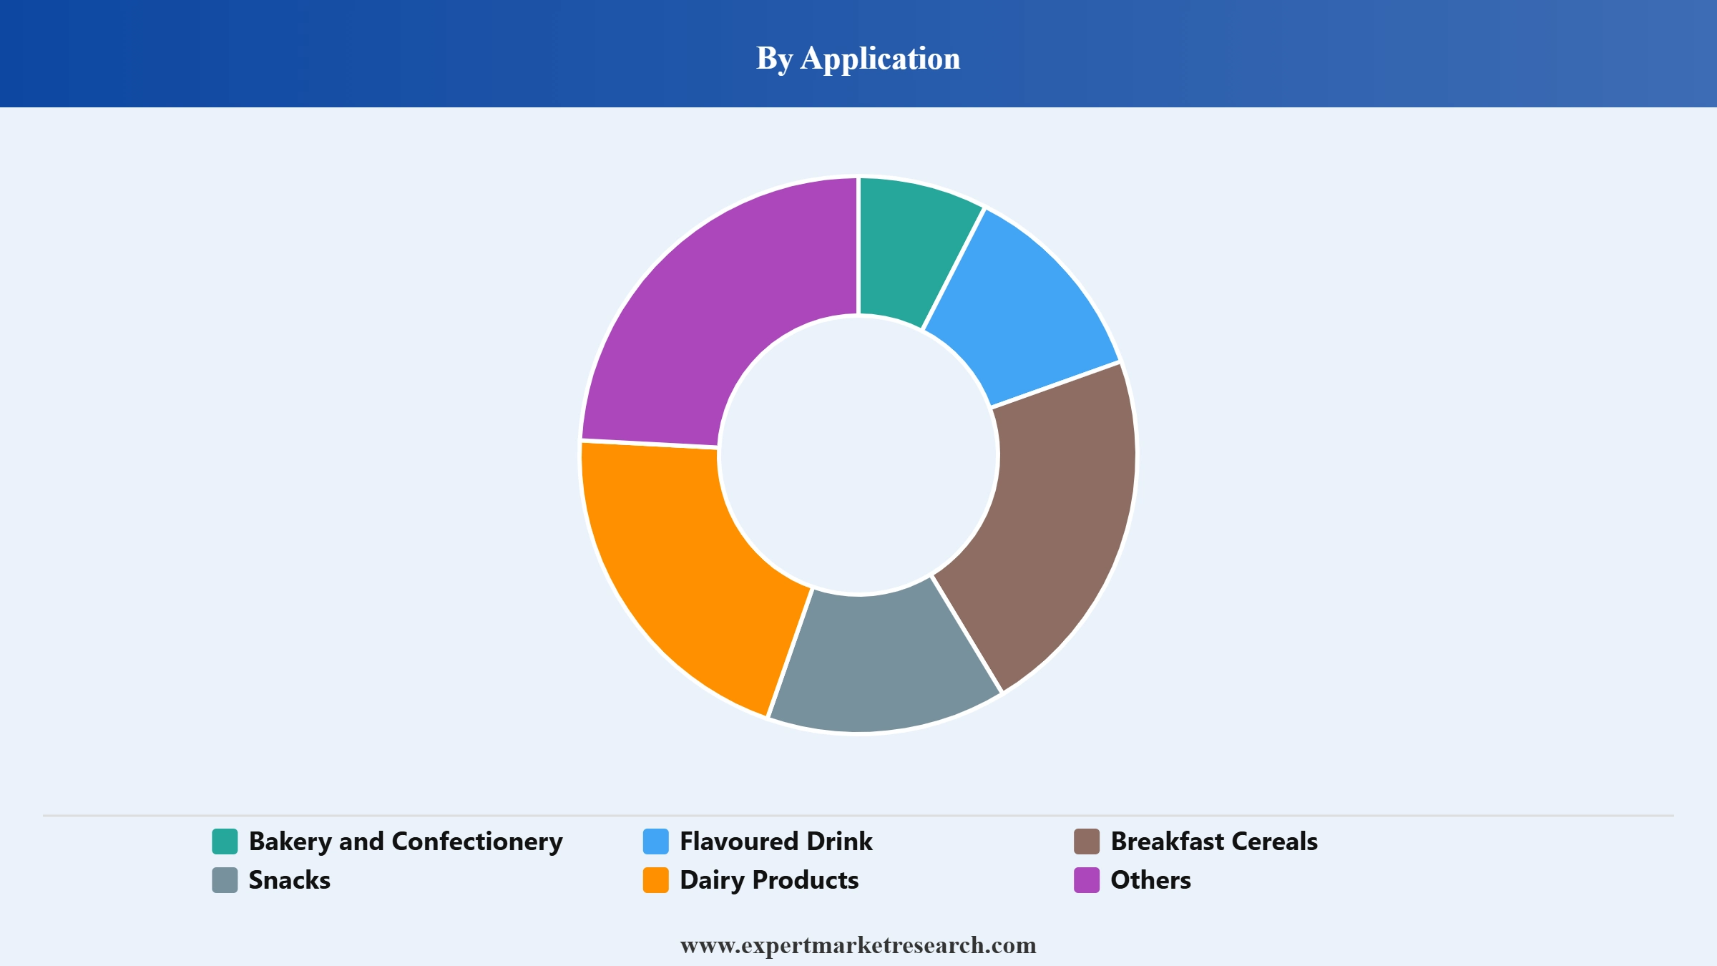Toggle the Snacks legend label
This screenshot has width=1717, height=966.
coord(290,880)
